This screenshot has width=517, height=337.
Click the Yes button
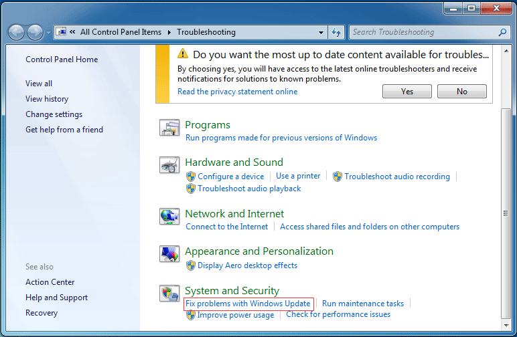407,91
